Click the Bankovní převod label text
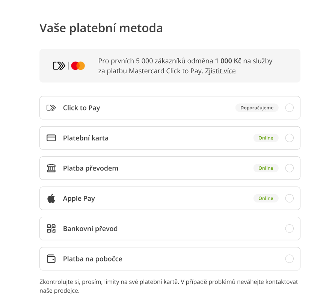 90,228
